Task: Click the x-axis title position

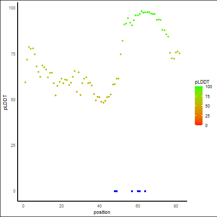Action: [x=102, y=212]
